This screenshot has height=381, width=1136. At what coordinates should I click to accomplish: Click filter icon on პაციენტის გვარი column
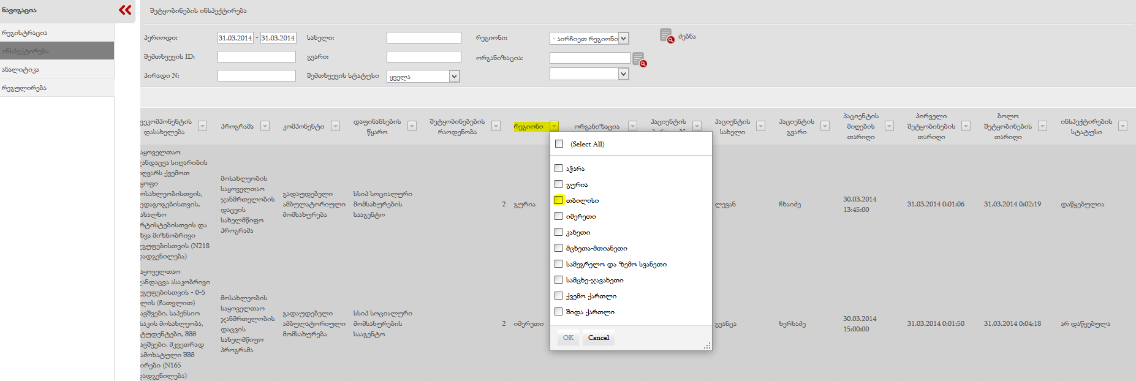[x=825, y=126]
